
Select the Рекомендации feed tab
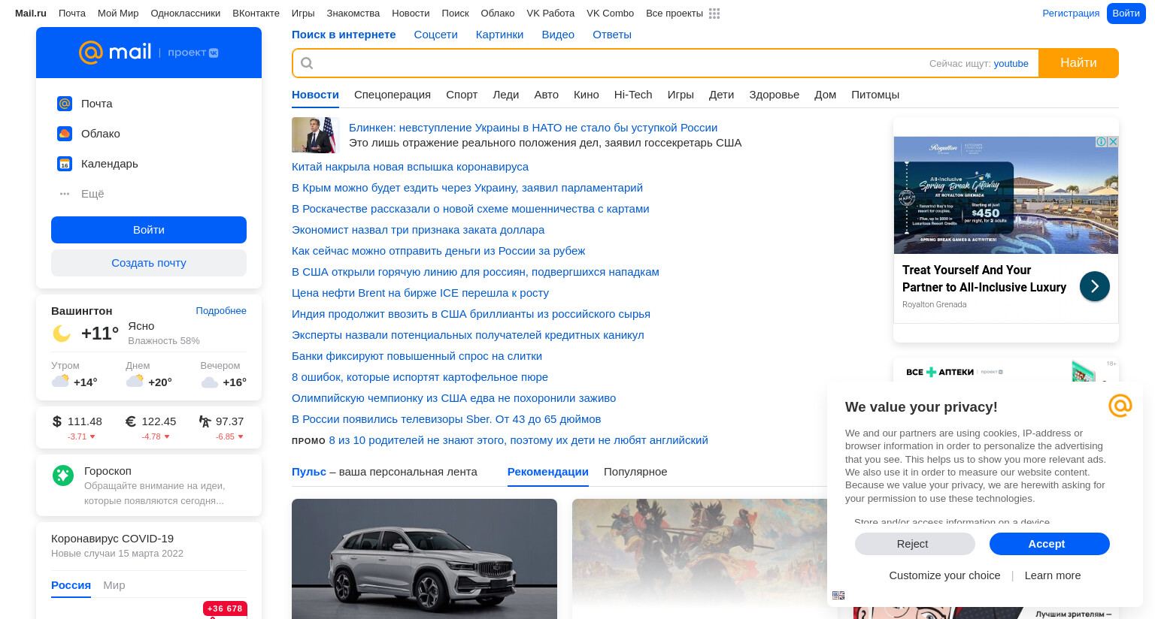click(548, 472)
